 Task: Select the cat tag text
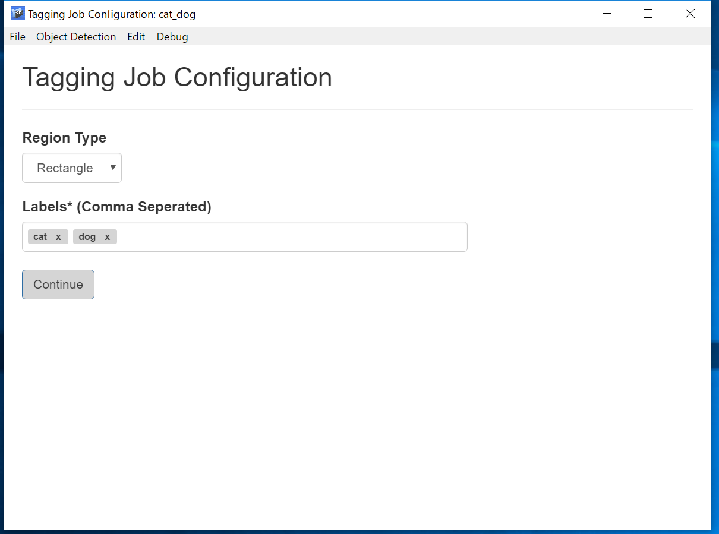pyautogui.click(x=40, y=237)
